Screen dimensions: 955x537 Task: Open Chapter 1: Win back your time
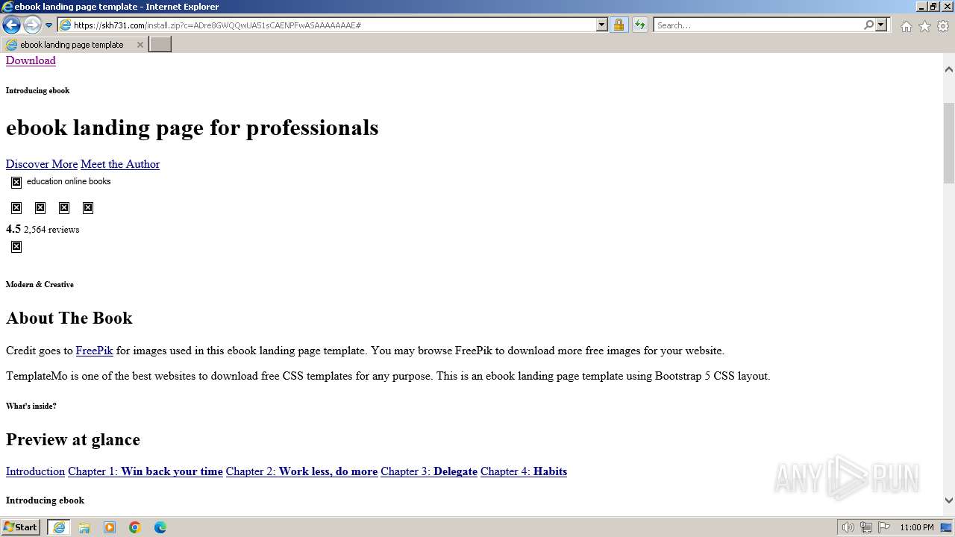(x=145, y=471)
